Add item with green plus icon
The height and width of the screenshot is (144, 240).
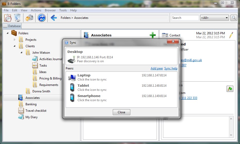(x=153, y=35)
